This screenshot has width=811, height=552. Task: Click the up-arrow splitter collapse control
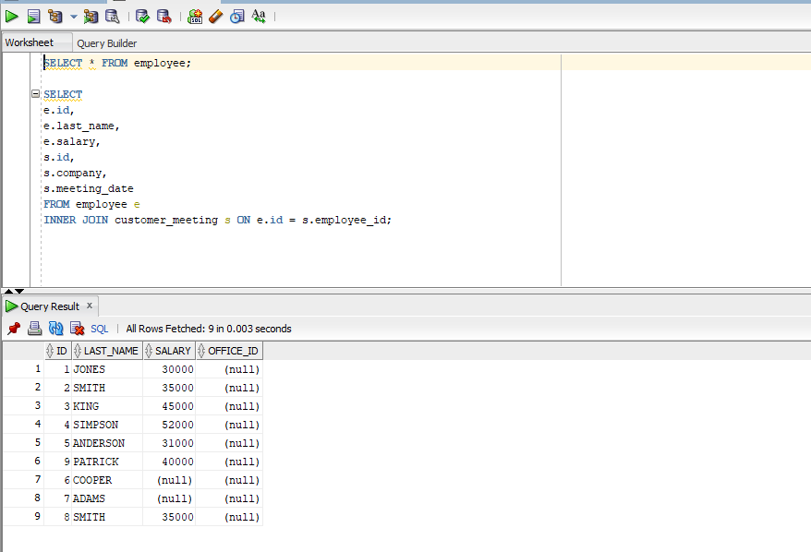tap(8, 291)
